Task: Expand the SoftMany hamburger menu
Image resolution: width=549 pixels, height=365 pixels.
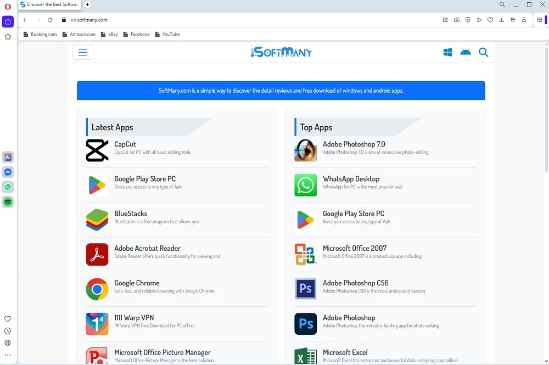Action: (83, 52)
